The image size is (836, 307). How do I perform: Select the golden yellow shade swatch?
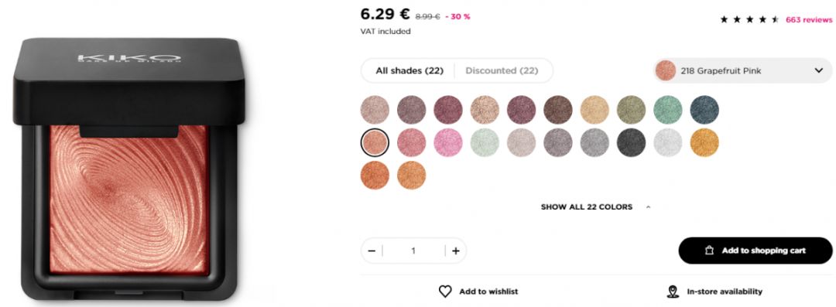pos(704,143)
